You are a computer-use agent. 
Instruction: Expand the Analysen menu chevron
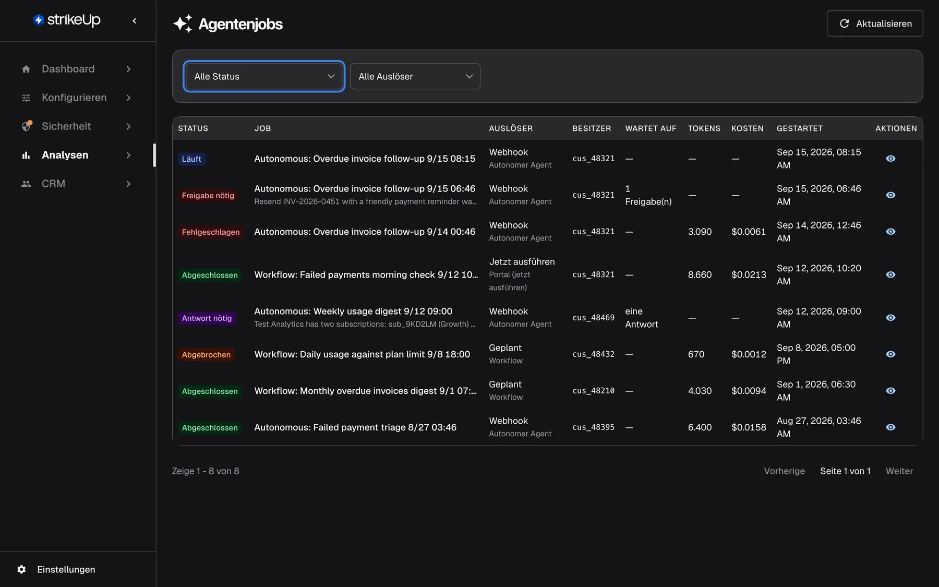[x=128, y=155]
